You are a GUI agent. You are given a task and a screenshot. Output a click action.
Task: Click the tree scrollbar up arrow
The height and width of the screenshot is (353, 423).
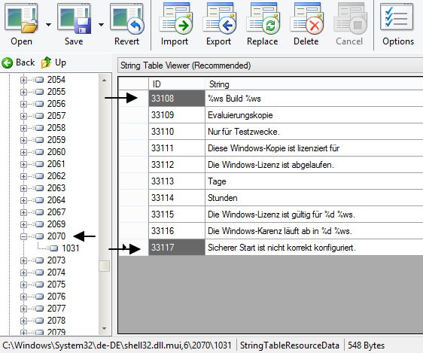tap(104, 81)
